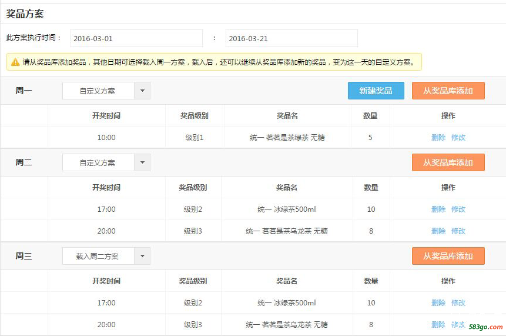506x336 pixels.
Task: Click 开奖时间 header in 周一 table
Action: coord(106,116)
